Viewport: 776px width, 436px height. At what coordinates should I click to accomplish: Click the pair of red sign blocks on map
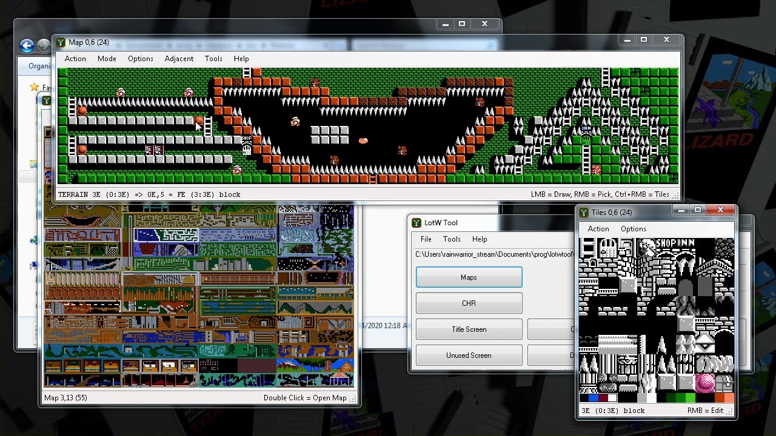coord(153,150)
